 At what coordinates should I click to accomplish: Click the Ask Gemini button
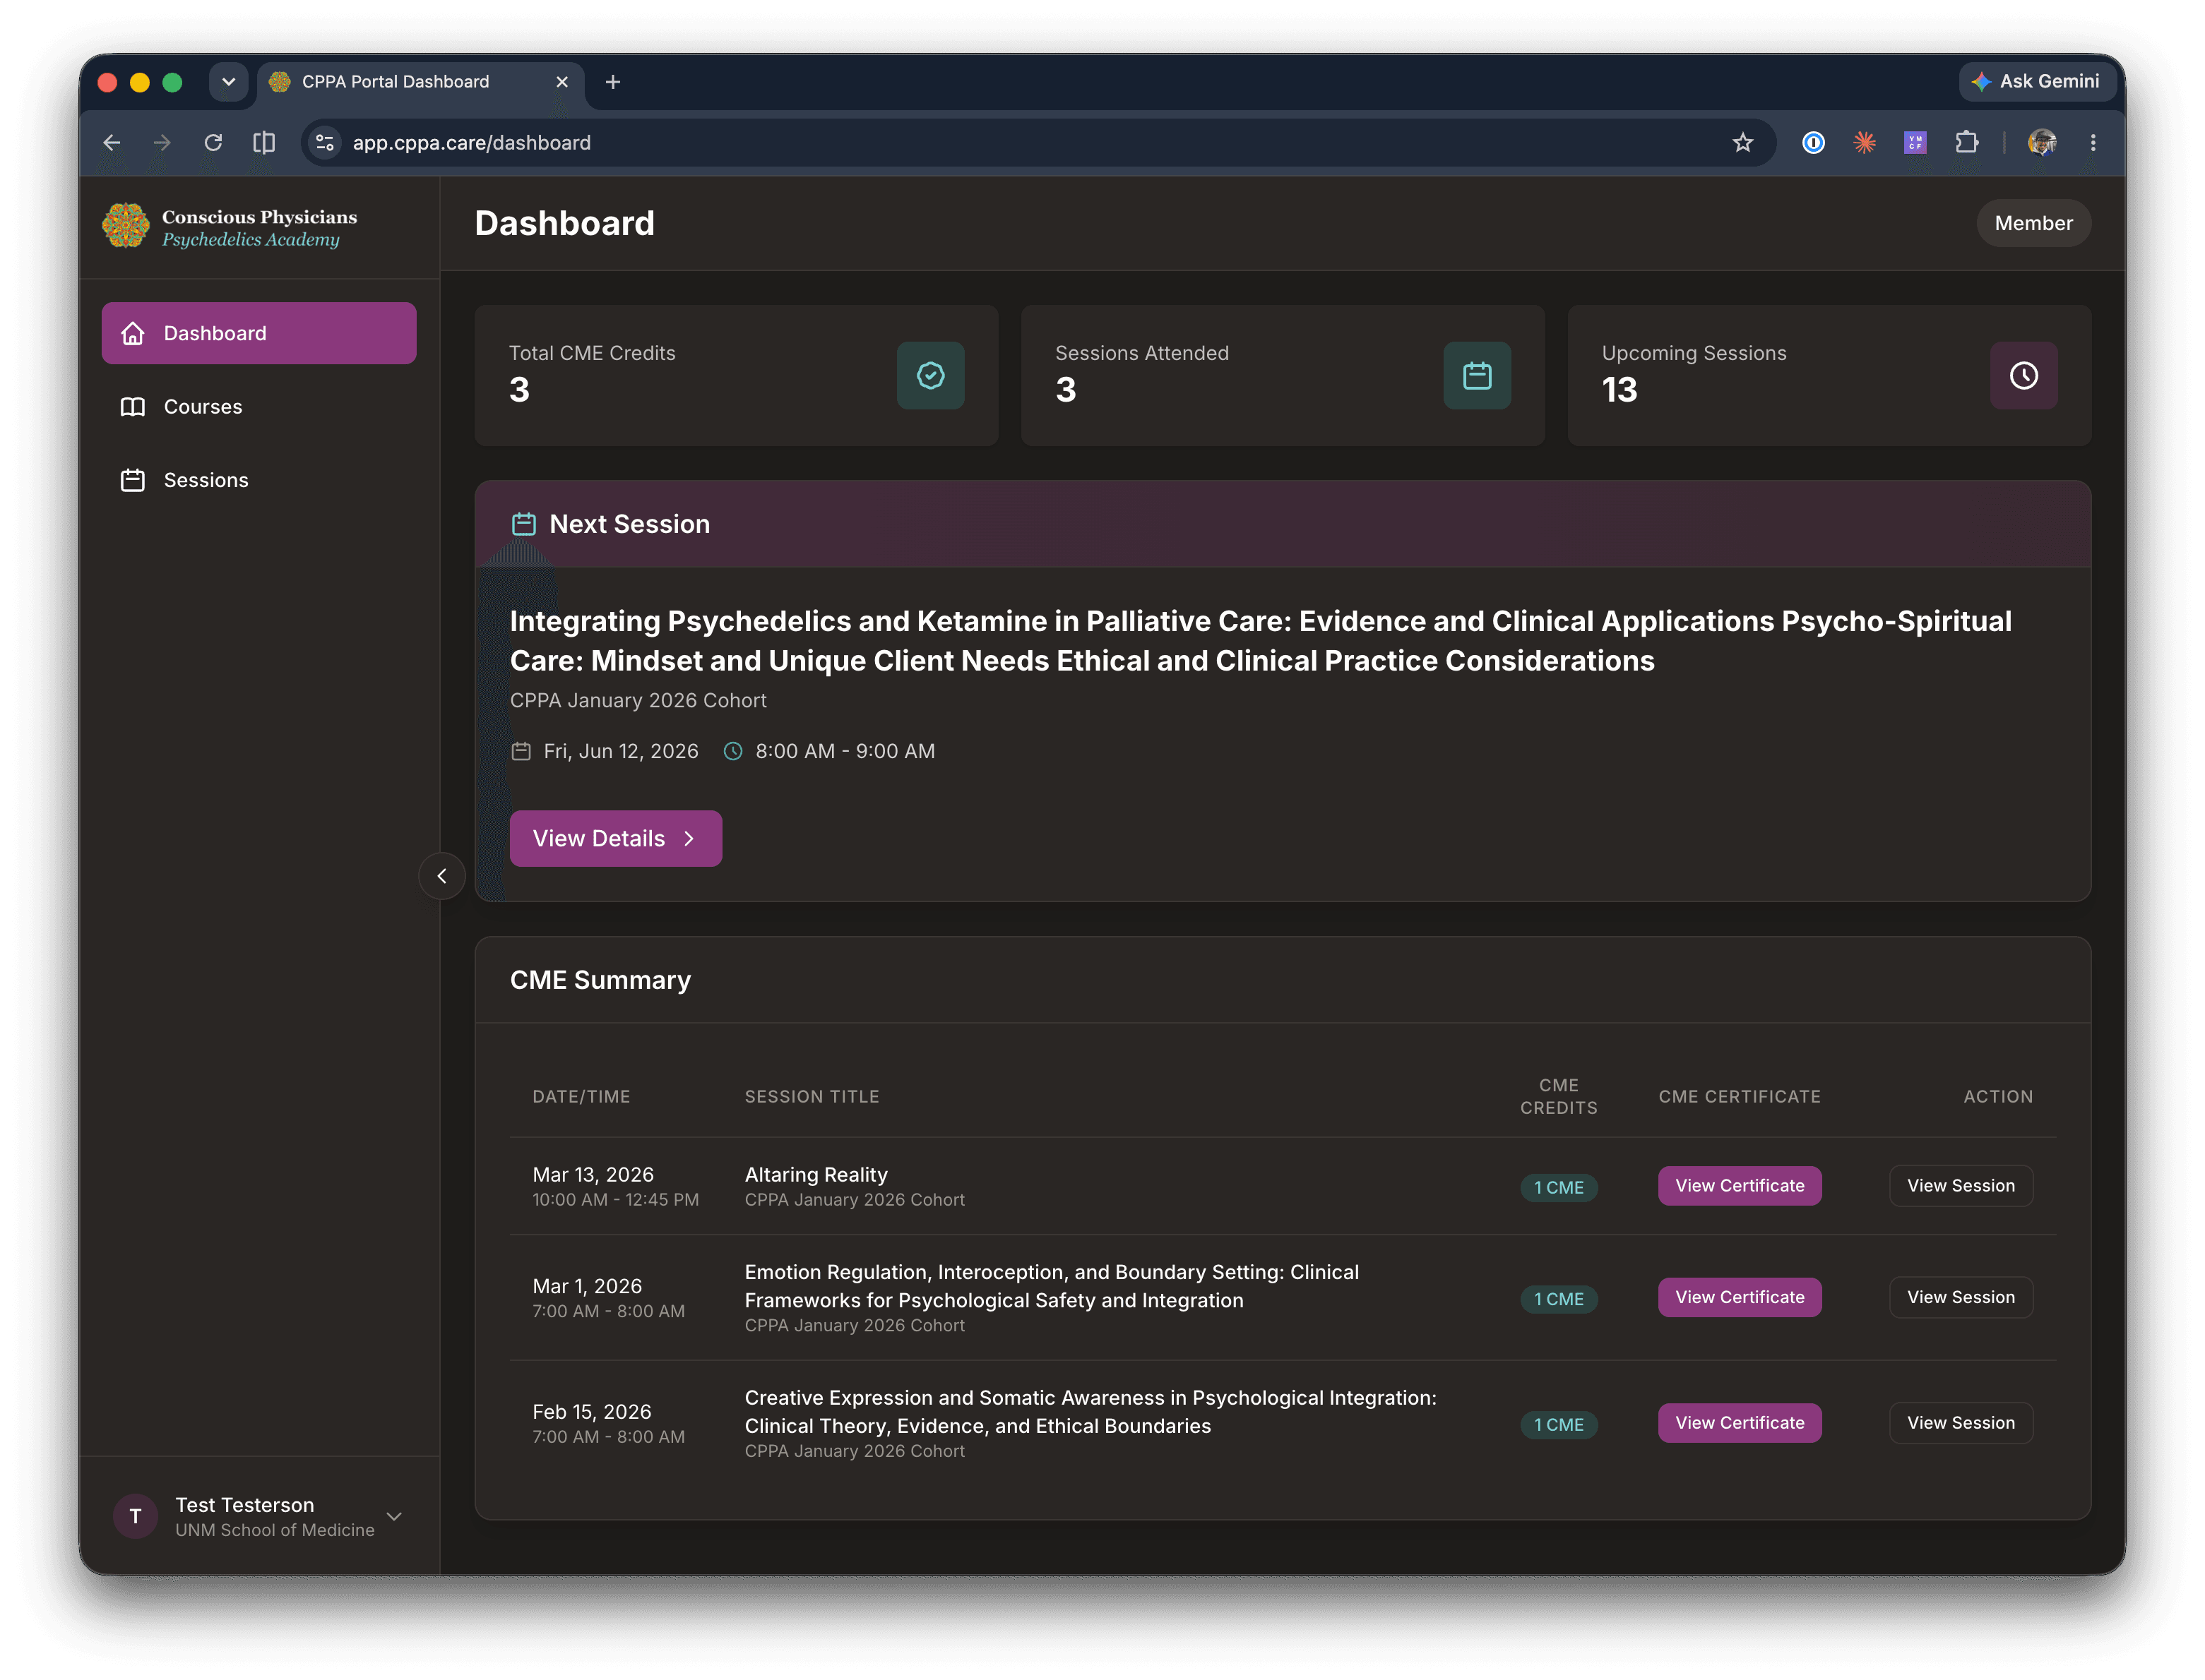tap(2036, 82)
